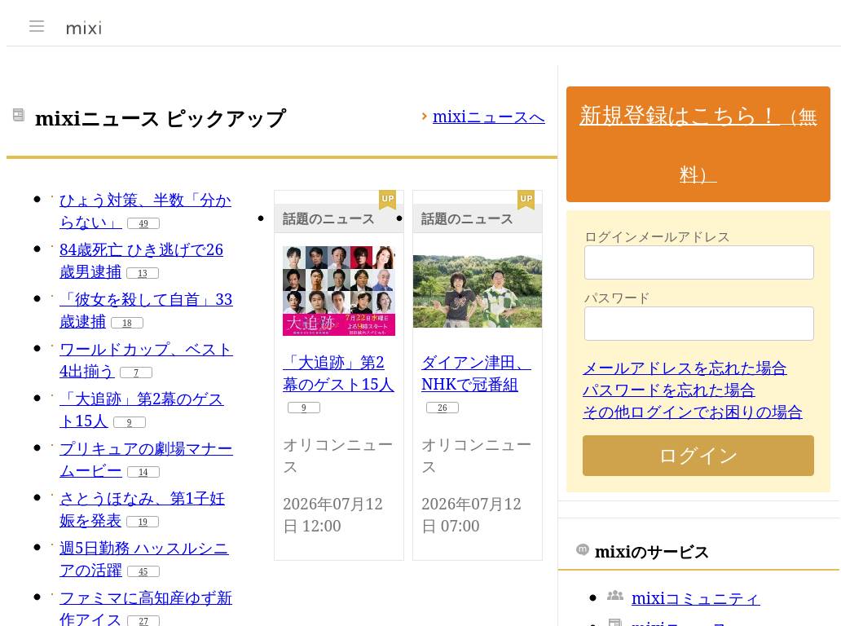Click comment count 45 badge
Viewport: 841px width, 626px height.
pos(143,571)
